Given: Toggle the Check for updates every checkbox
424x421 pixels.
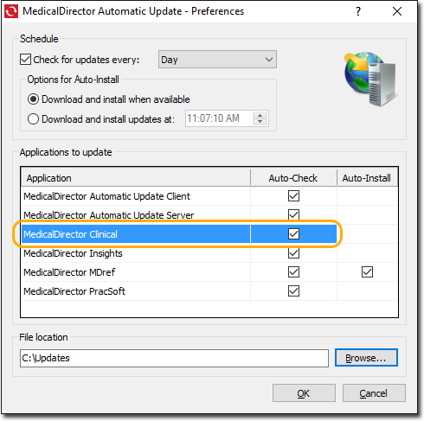Looking at the screenshot, I should tap(25, 60).
